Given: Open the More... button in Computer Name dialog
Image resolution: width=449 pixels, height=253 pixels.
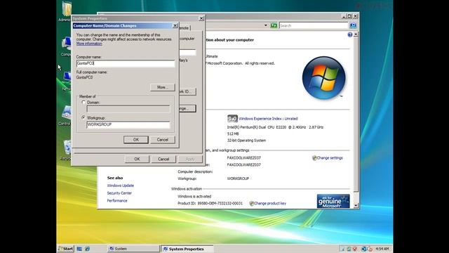Looking at the screenshot, I should click(162, 87).
